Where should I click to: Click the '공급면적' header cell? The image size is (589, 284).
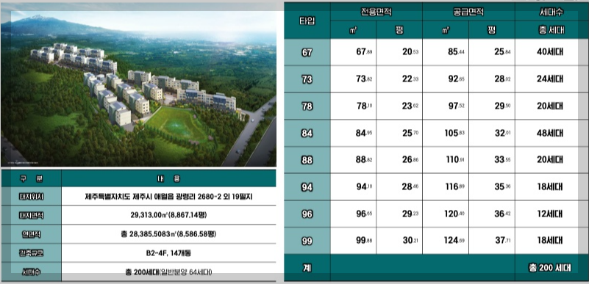pyautogui.click(x=468, y=12)
